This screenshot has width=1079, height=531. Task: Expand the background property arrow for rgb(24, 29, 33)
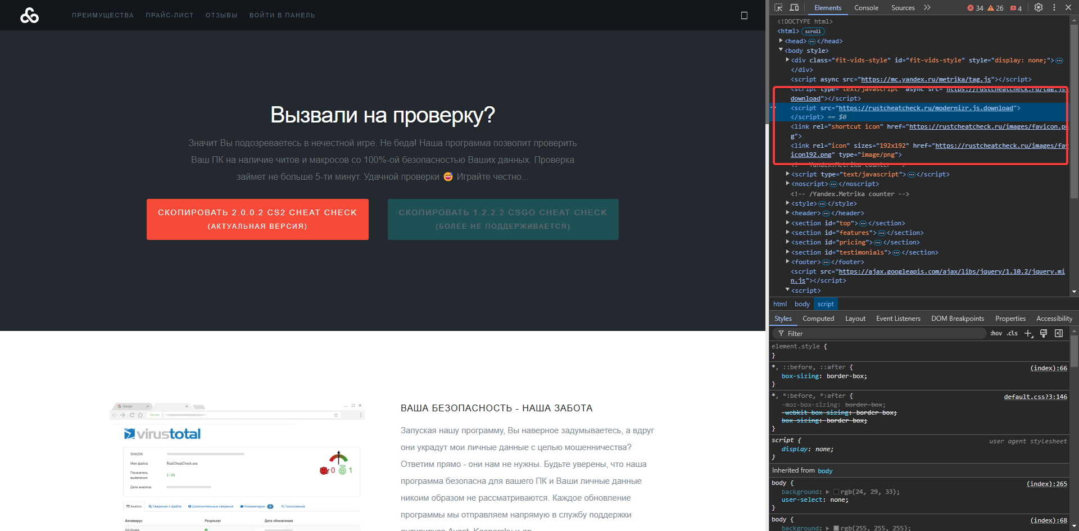(828, 492)
